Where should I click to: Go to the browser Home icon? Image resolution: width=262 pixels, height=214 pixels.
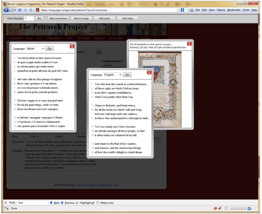(31, 10)
